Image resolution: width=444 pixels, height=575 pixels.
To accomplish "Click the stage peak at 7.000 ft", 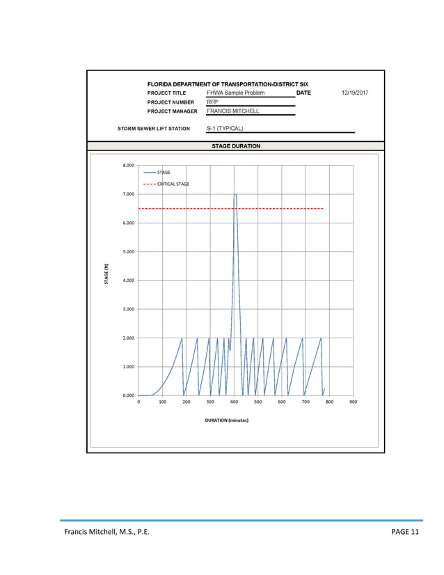I will coord(235,194).
